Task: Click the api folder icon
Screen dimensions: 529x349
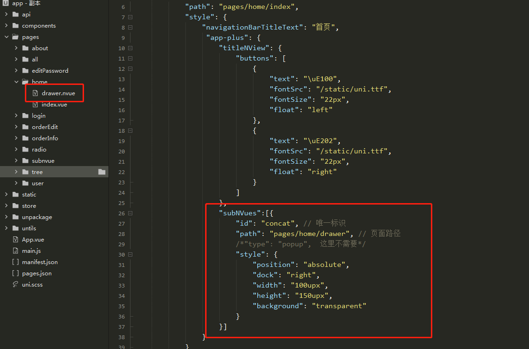Action: pos(15,14)
